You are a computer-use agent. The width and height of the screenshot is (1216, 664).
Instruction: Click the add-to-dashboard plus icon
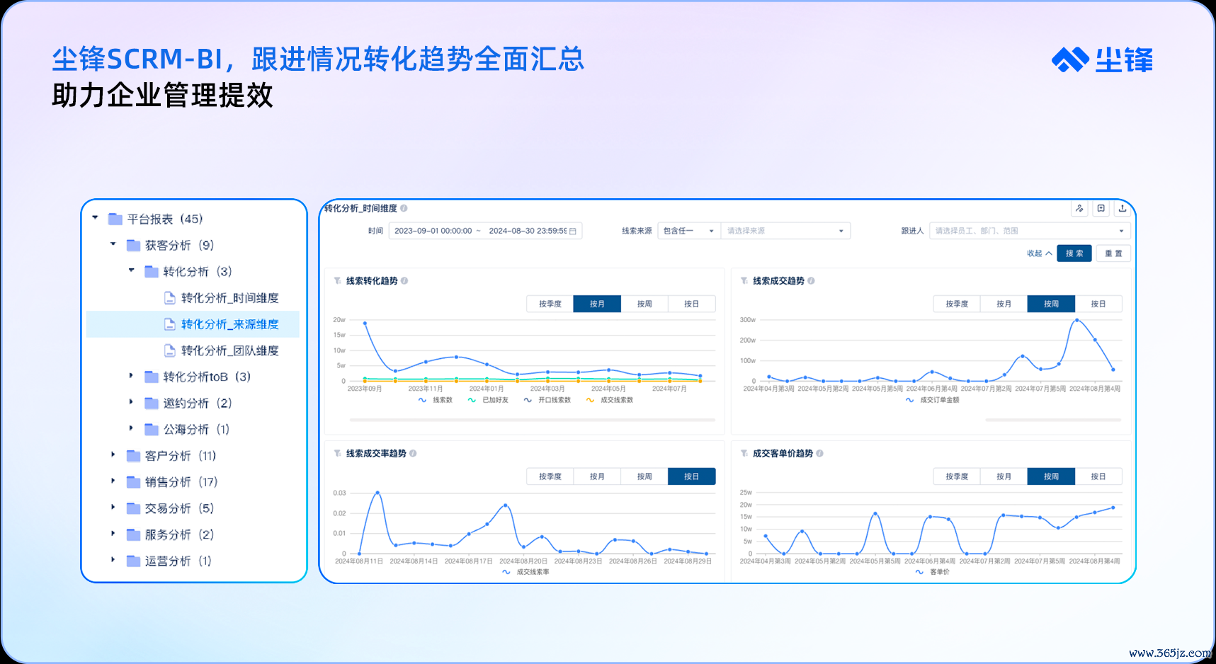click(1101, 208)
